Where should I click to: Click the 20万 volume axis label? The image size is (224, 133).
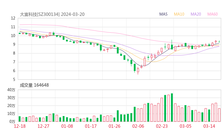(11, 106)
